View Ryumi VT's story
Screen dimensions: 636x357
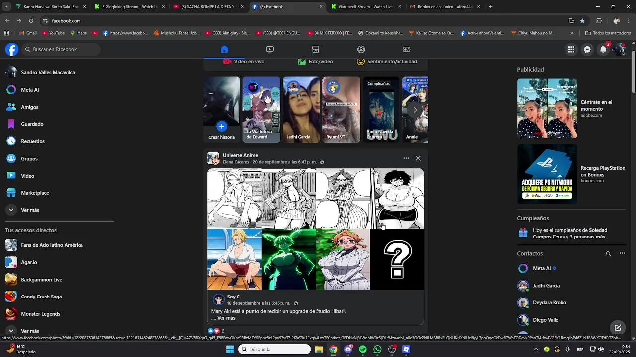coord(341,110)
